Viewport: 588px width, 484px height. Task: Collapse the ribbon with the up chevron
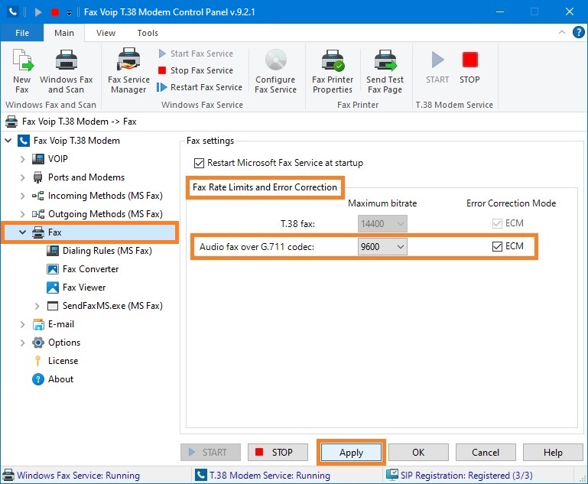[562, 32]
